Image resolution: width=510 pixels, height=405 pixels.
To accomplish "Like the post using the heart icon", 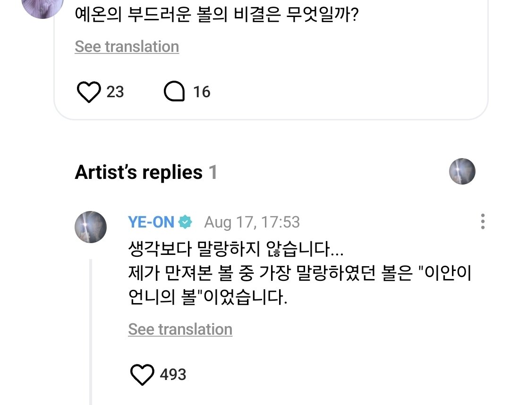I will point(89,92).
